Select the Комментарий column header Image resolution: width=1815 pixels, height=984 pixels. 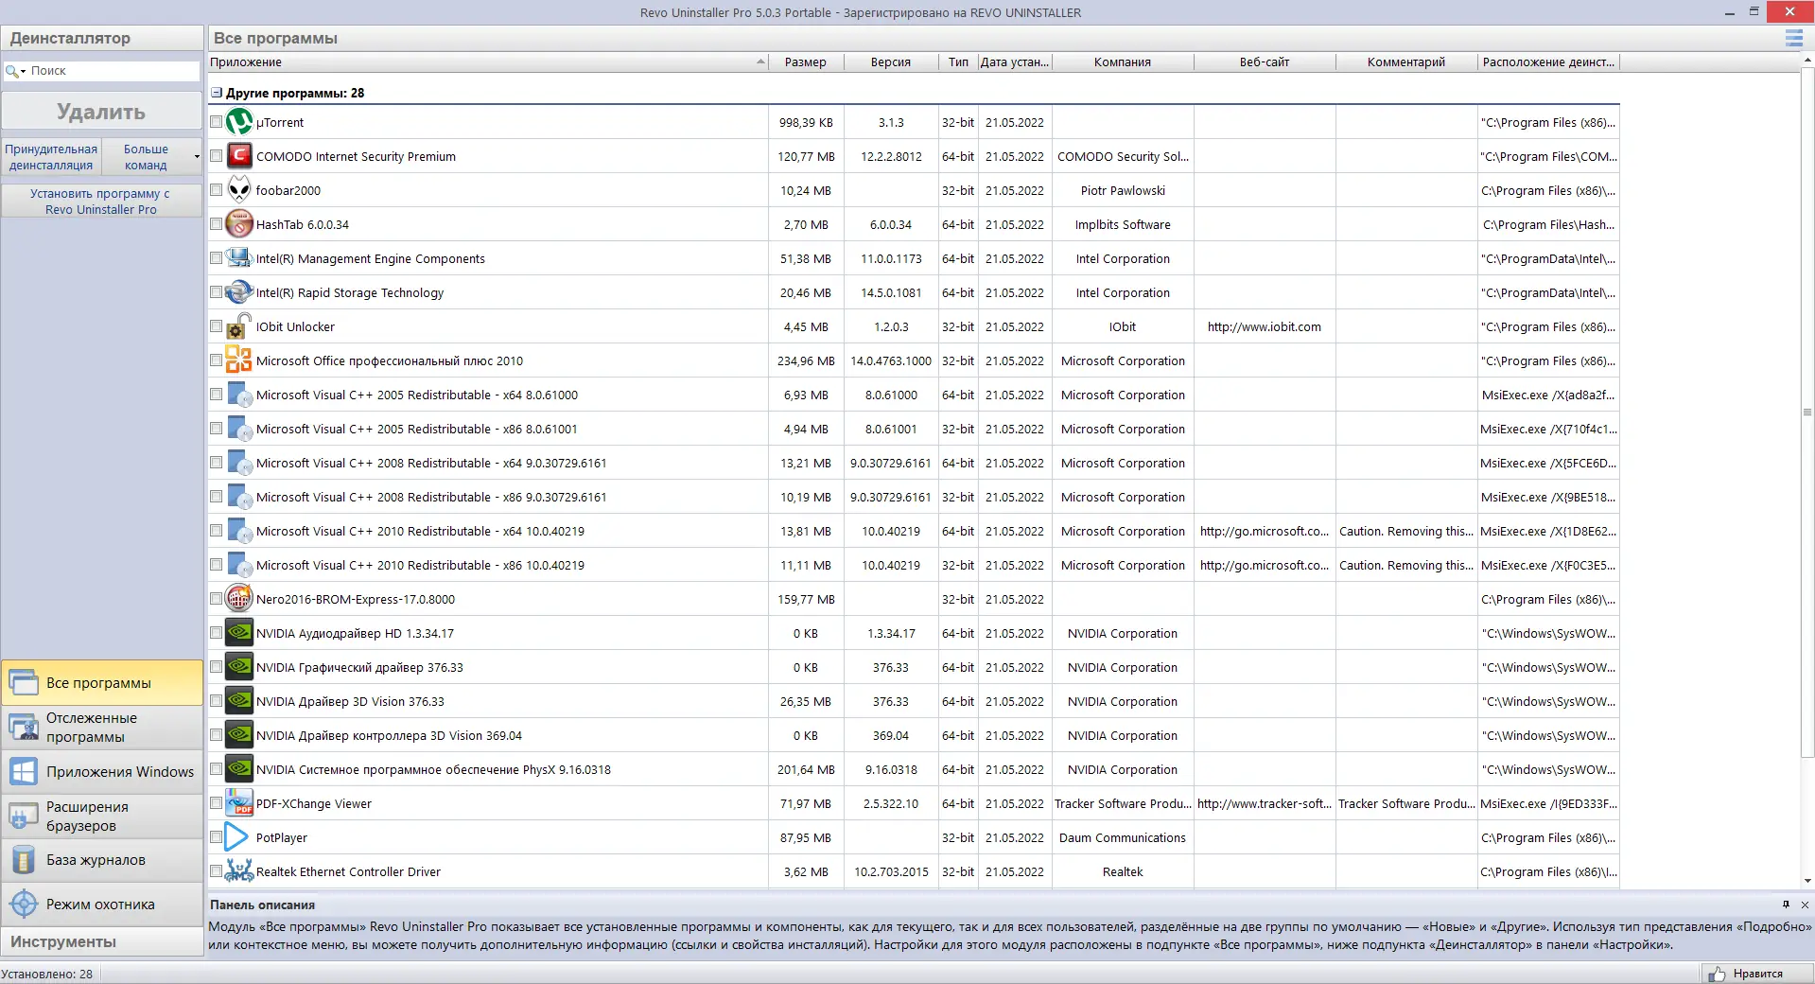[1406, 62]
